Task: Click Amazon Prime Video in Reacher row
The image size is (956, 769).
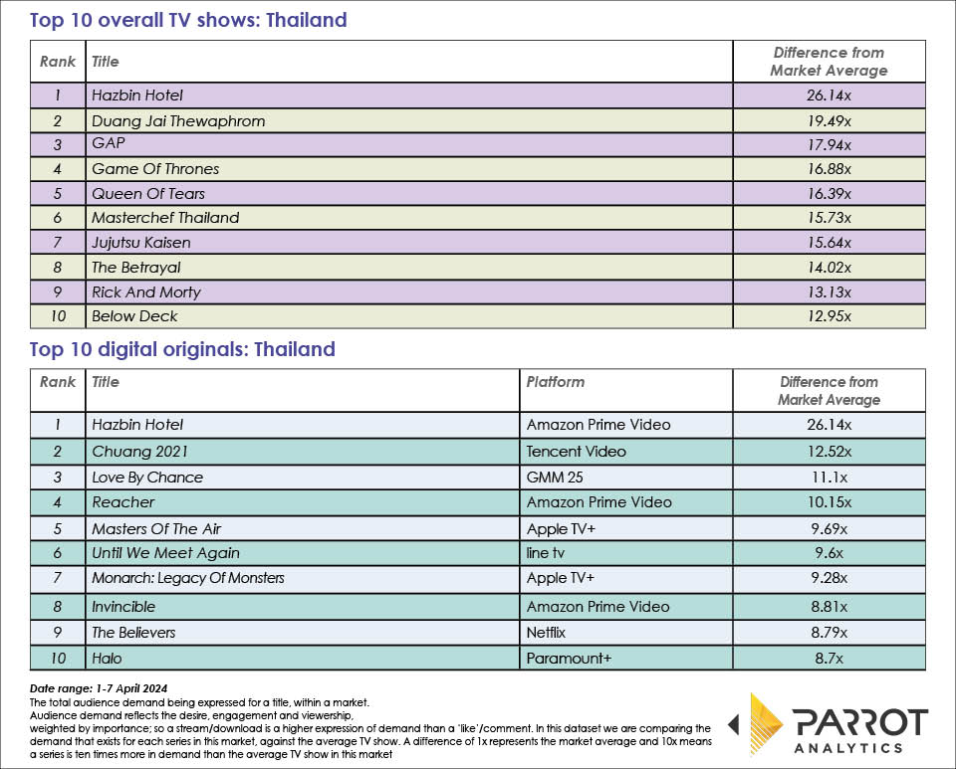Action: pyautogui.click(x=626, y=502)
